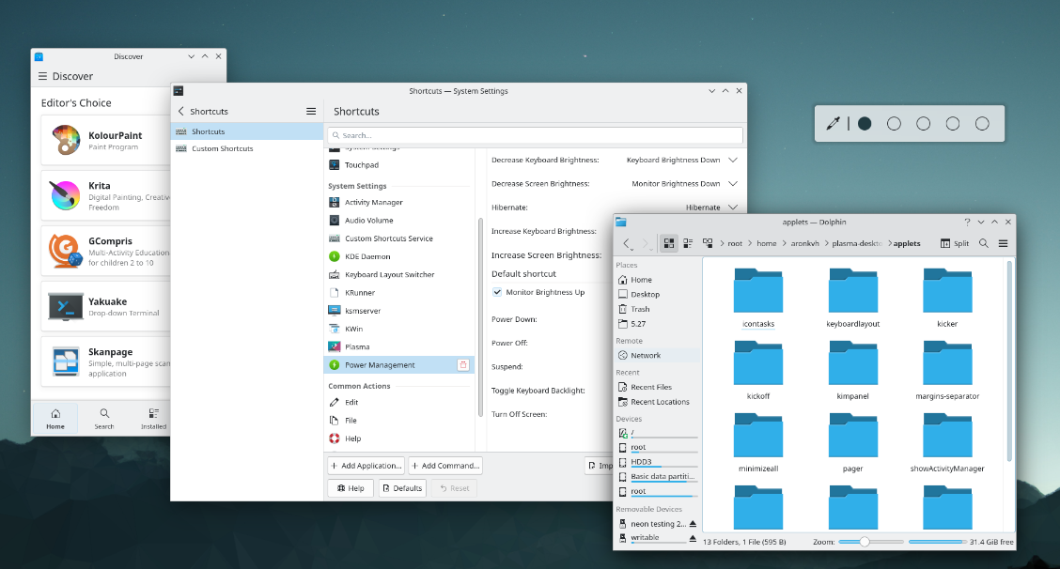
Task: Click the Add Application button
Action: pyautogui.click(x=366, y=466)
